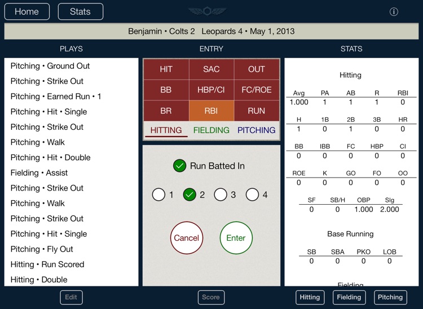Tap the Base Running section heading
423x309 pixels.
coord(350,234)
